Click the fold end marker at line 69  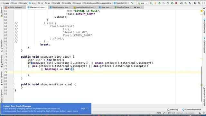(x=14, y=42)
